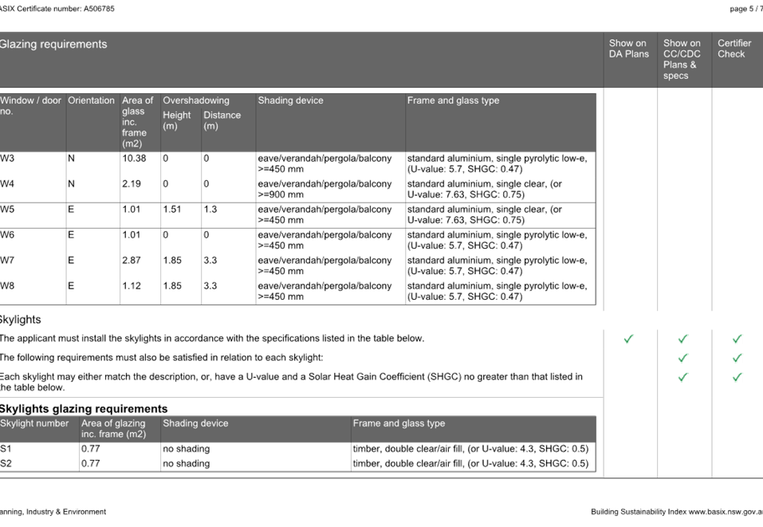Click 'Frame and glass type' header in skylights table
The image size is (763, 527).
pos(399,423)
